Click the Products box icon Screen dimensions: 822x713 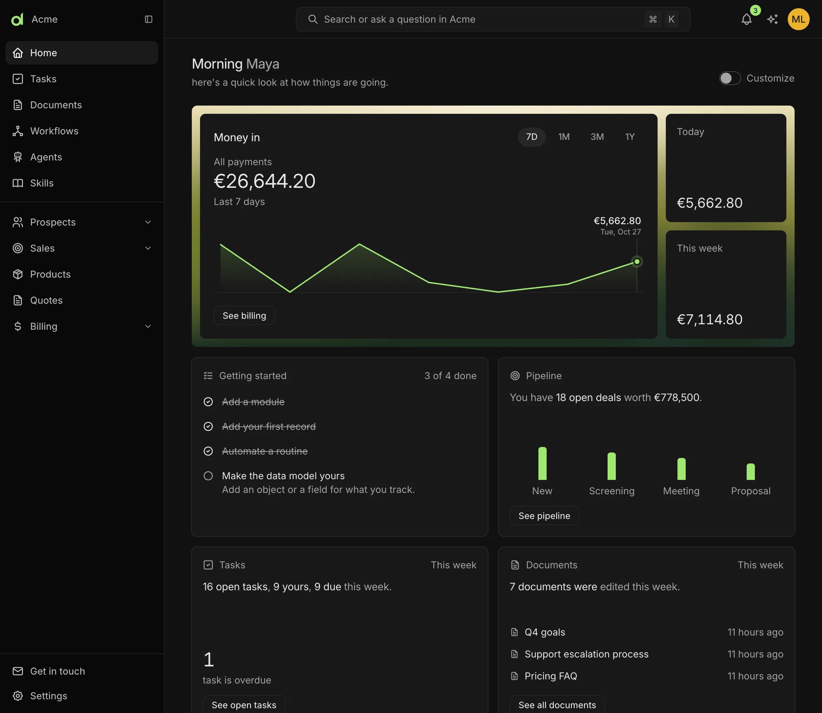click(18, 274)
